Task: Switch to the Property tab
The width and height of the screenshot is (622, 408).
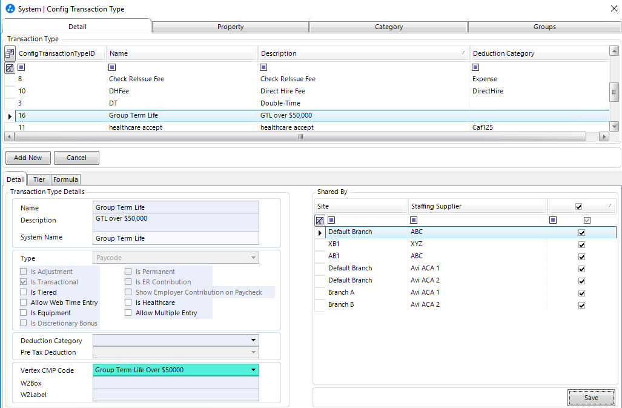Action: pos(231,27)
